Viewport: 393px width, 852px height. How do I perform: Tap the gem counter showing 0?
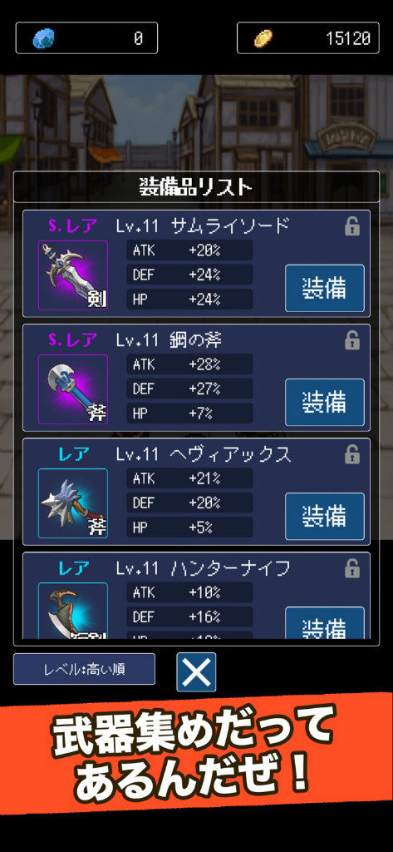coord(87,38)
